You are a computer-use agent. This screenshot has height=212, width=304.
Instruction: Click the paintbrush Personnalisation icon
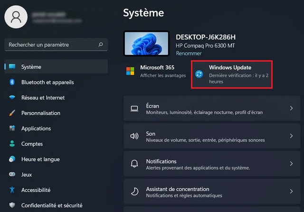tap(12, 113)
